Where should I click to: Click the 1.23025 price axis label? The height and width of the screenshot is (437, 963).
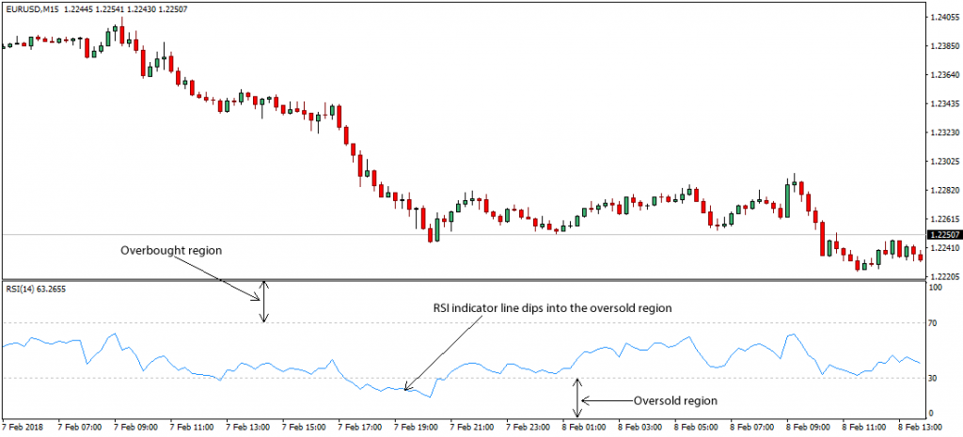[944, 162]
